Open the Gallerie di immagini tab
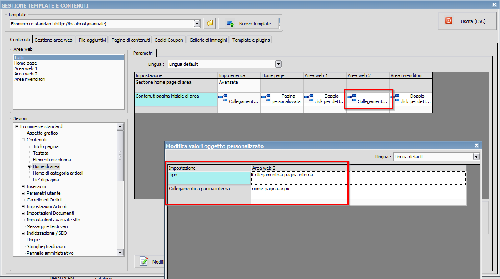Viewport: 500px width, 279px height. [x=208, y=40]
